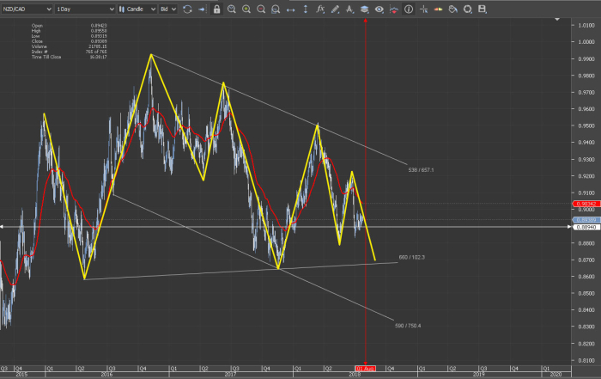Click the refresh chart icon

187,9
